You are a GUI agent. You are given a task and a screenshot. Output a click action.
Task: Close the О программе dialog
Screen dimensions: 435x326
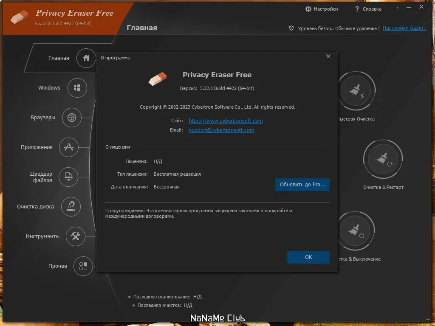click(x=328, y=56)
